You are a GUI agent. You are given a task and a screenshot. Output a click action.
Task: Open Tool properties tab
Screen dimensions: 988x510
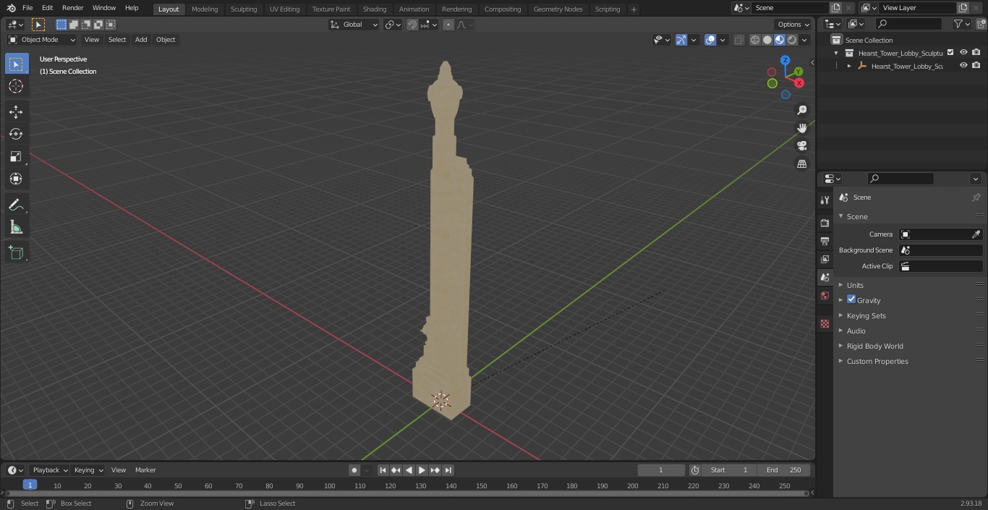[825, 200]
